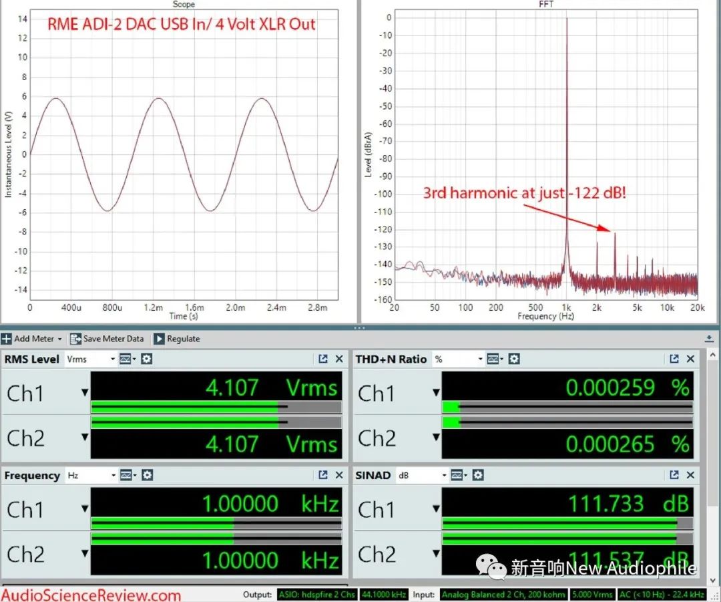Click meters panel scroll up arrow
721x602 pixels.
(x=713, y=355)
